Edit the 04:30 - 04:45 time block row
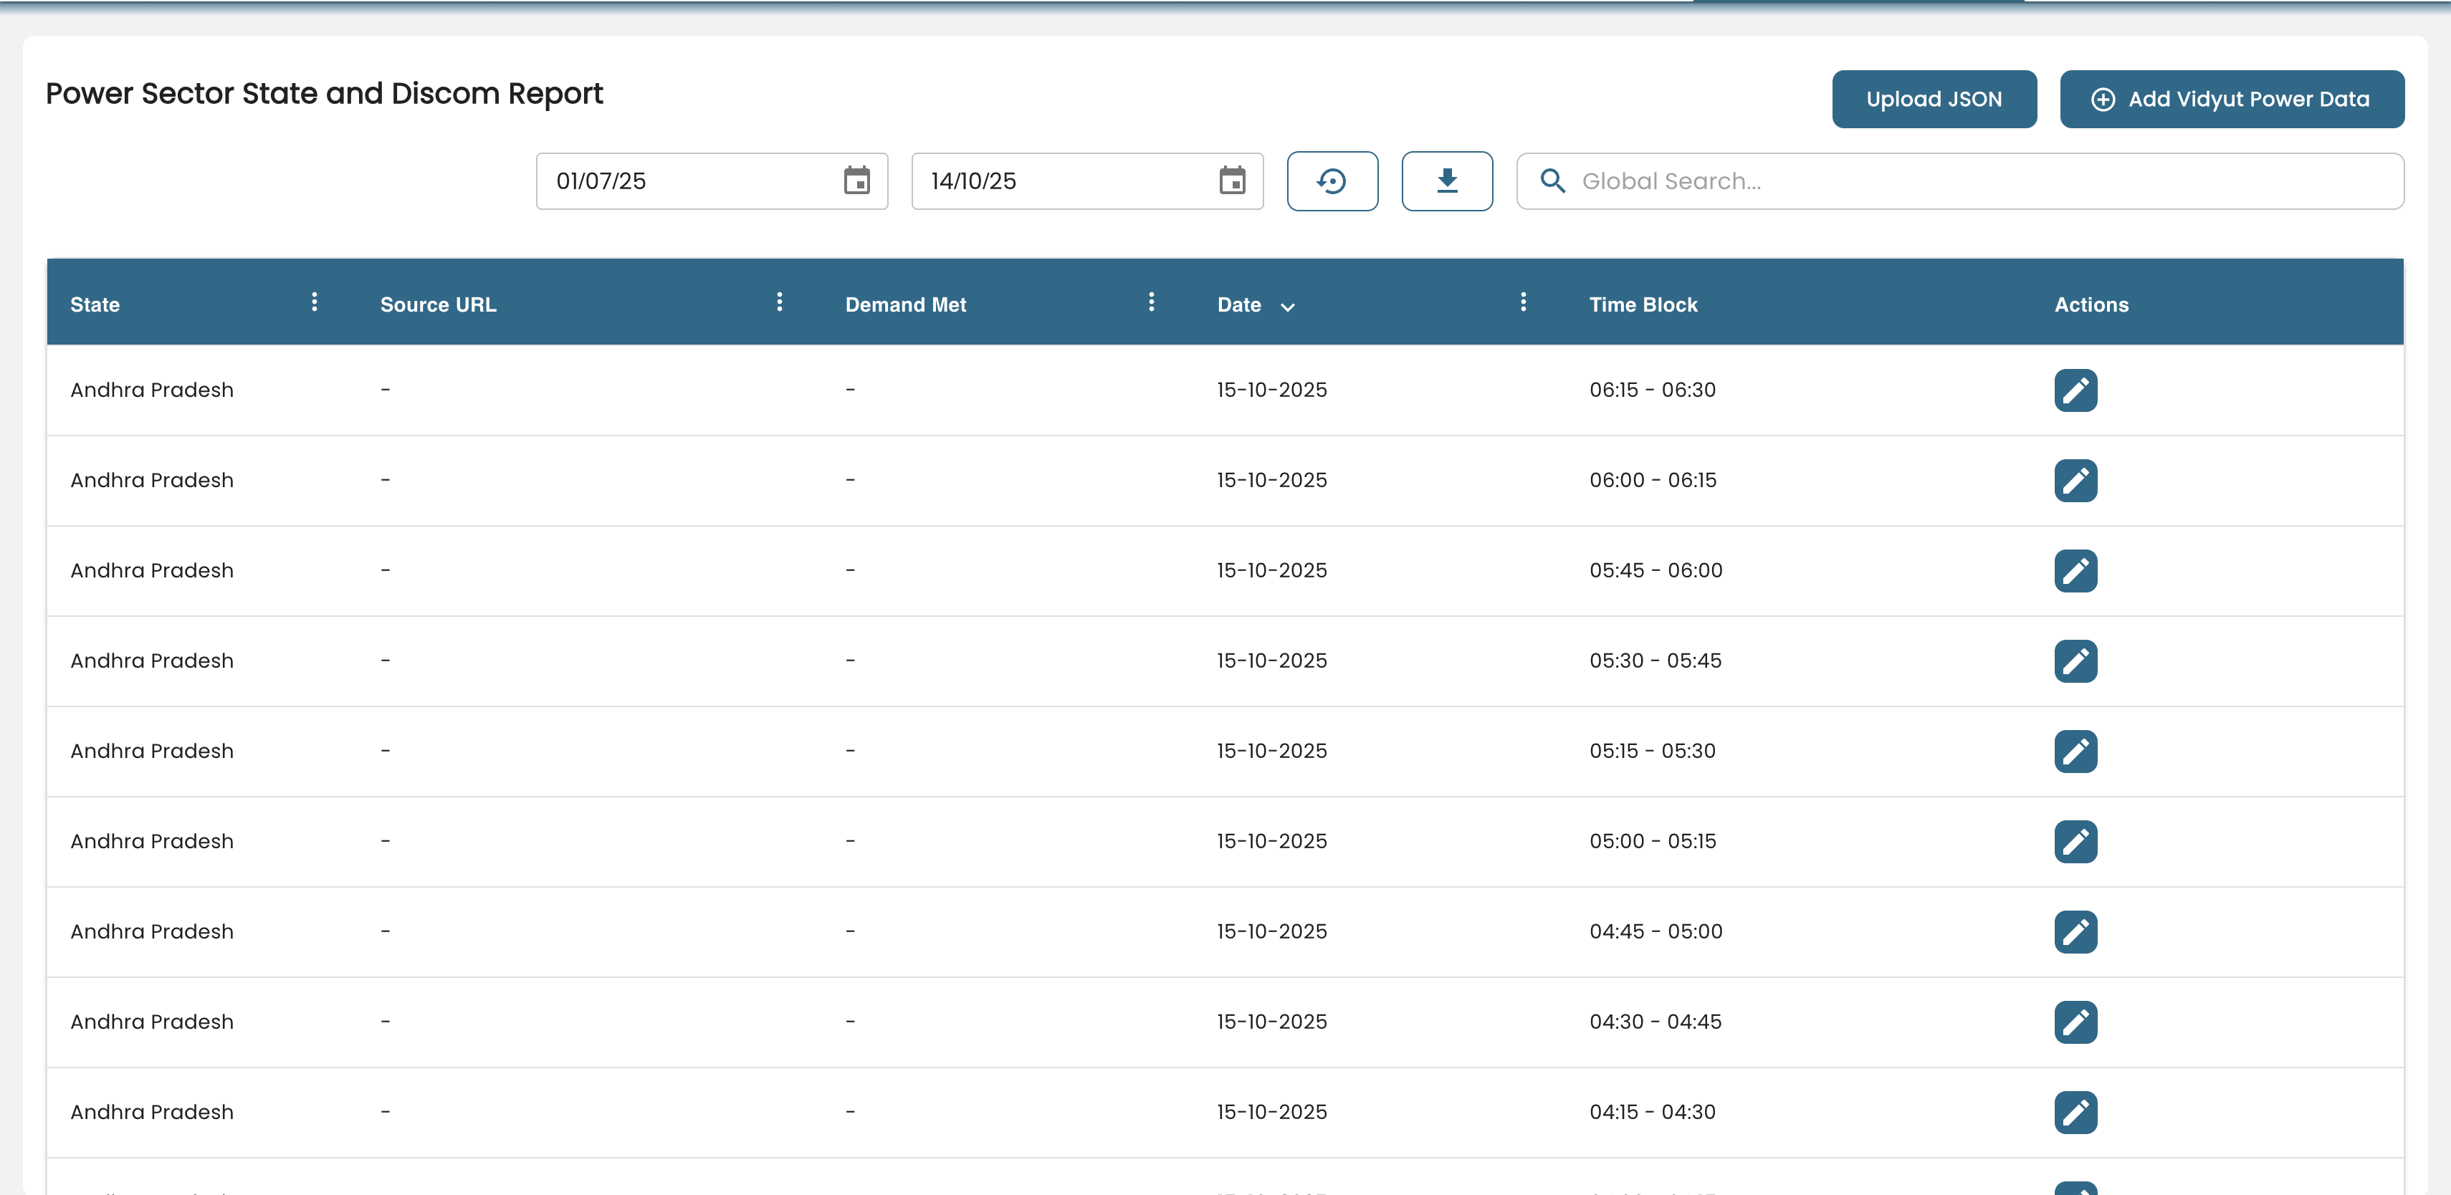The width and height of the screenshot is (2451, 1195). (x=2075, y=1022)
